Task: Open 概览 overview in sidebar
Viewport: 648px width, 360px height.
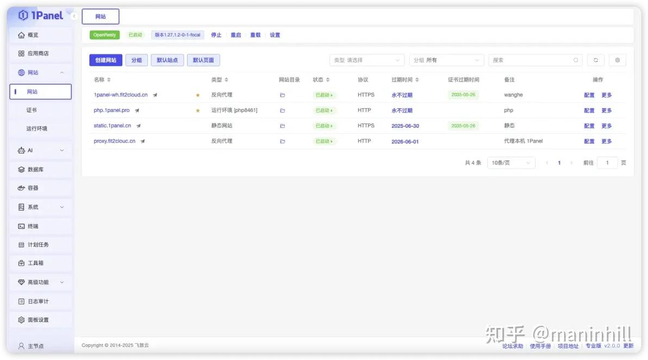Action: point(40,35)
